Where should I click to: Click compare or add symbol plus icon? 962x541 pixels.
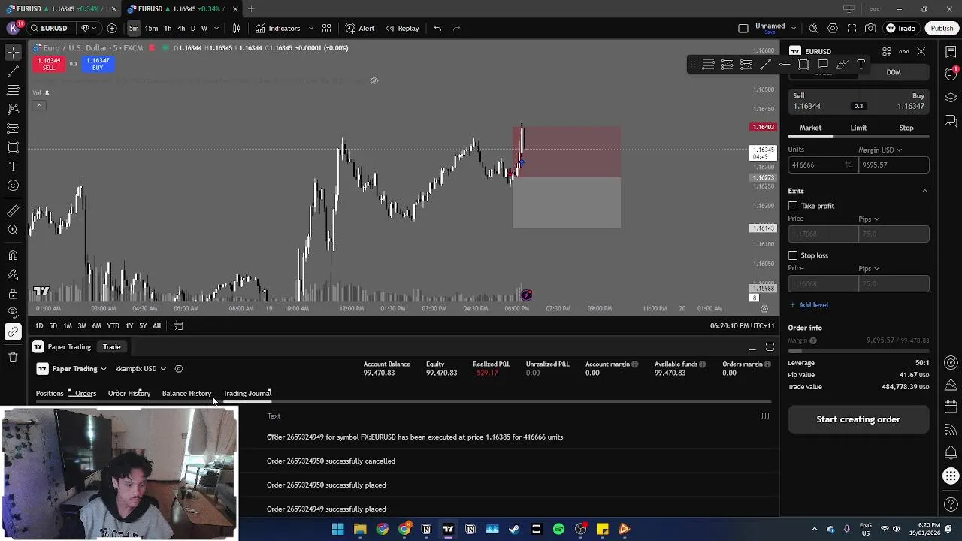tap(112, 28)
